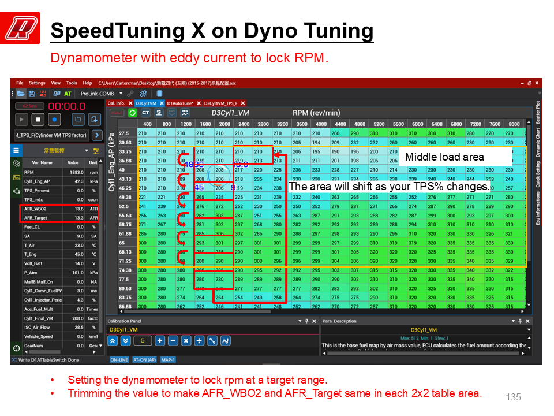
Task: Click the gear icon in left sidebar
Action: [x=16, y=164]
